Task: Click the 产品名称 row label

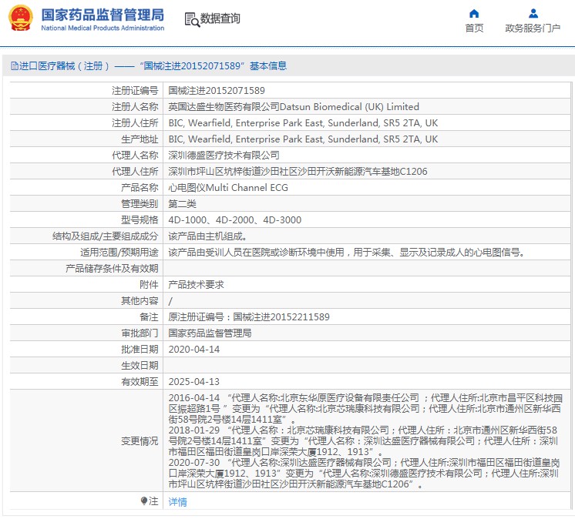Action: click(140, 188)
